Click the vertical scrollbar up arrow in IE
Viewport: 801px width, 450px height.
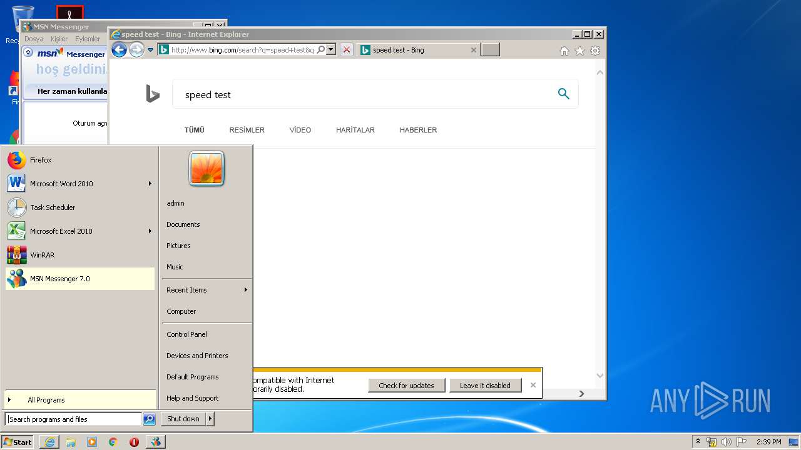[600, 72]
